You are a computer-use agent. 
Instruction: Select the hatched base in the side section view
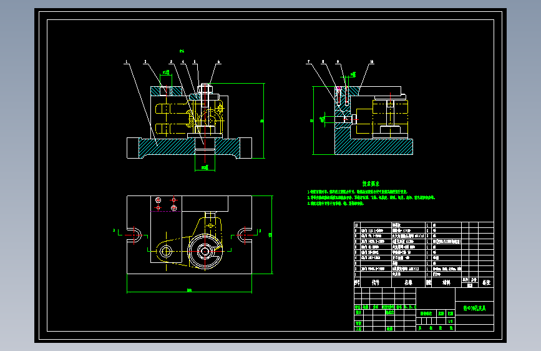click(x=374, y=147)
